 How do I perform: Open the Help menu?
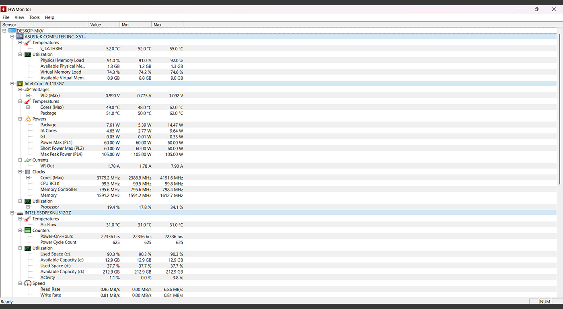49,17
